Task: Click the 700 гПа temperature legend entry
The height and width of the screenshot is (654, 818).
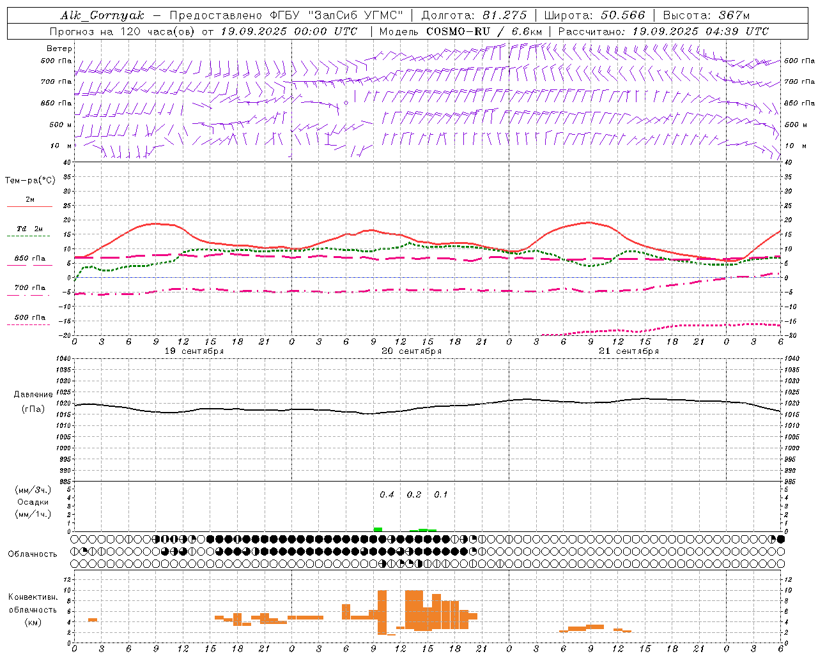Action: pos(30,288)
